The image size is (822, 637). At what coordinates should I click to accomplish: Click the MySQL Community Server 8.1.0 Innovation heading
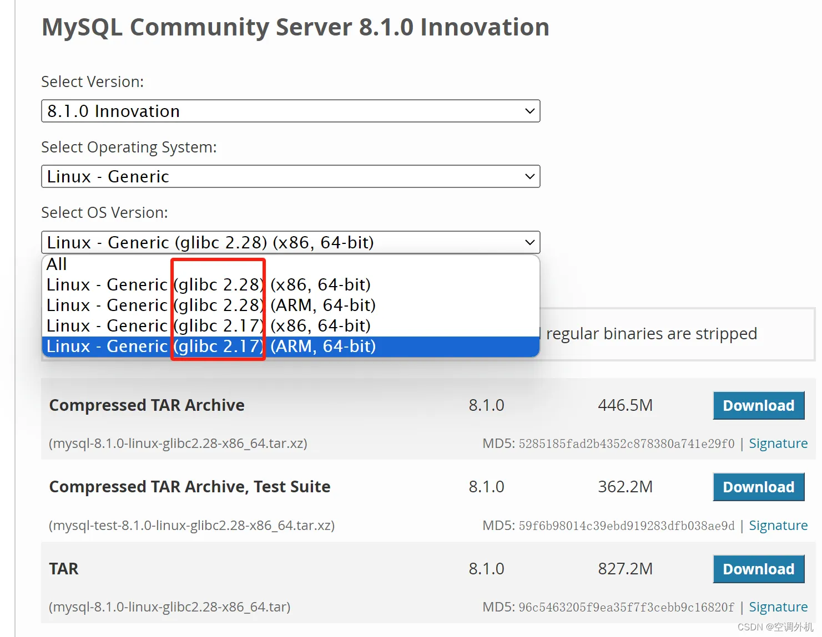pyautogui.click(x=295, y=27)
